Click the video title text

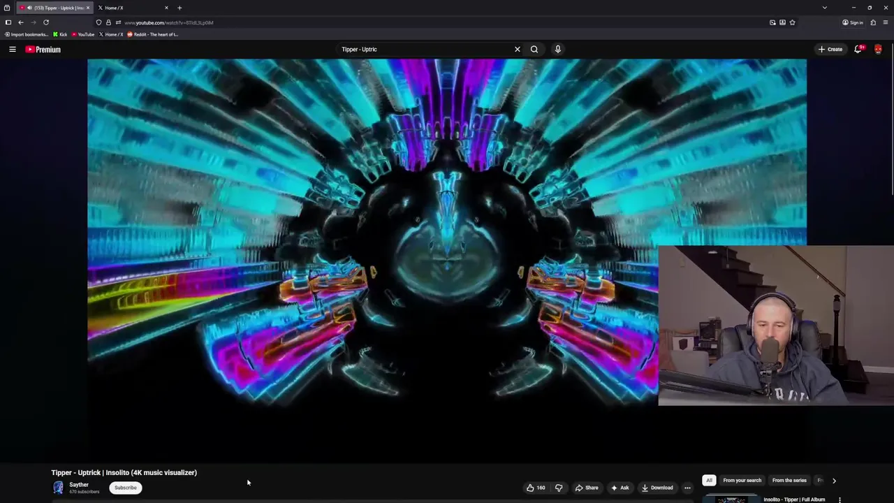[124, 473]
